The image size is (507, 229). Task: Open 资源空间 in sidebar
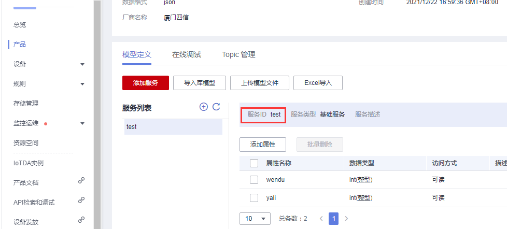26,143
